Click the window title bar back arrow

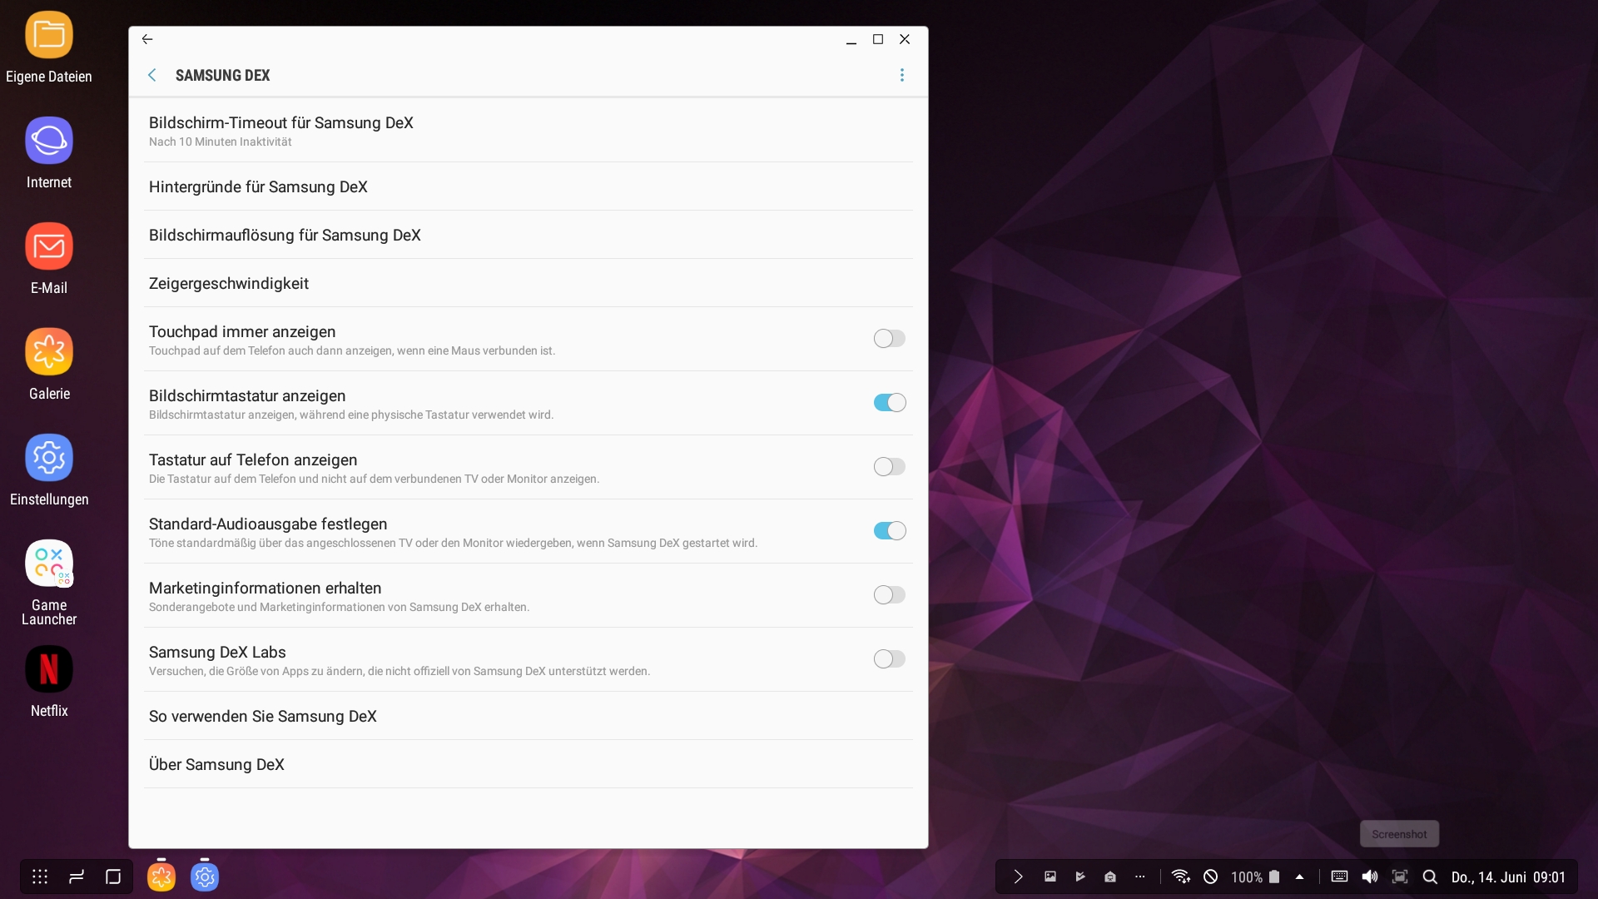click(147, 39)
